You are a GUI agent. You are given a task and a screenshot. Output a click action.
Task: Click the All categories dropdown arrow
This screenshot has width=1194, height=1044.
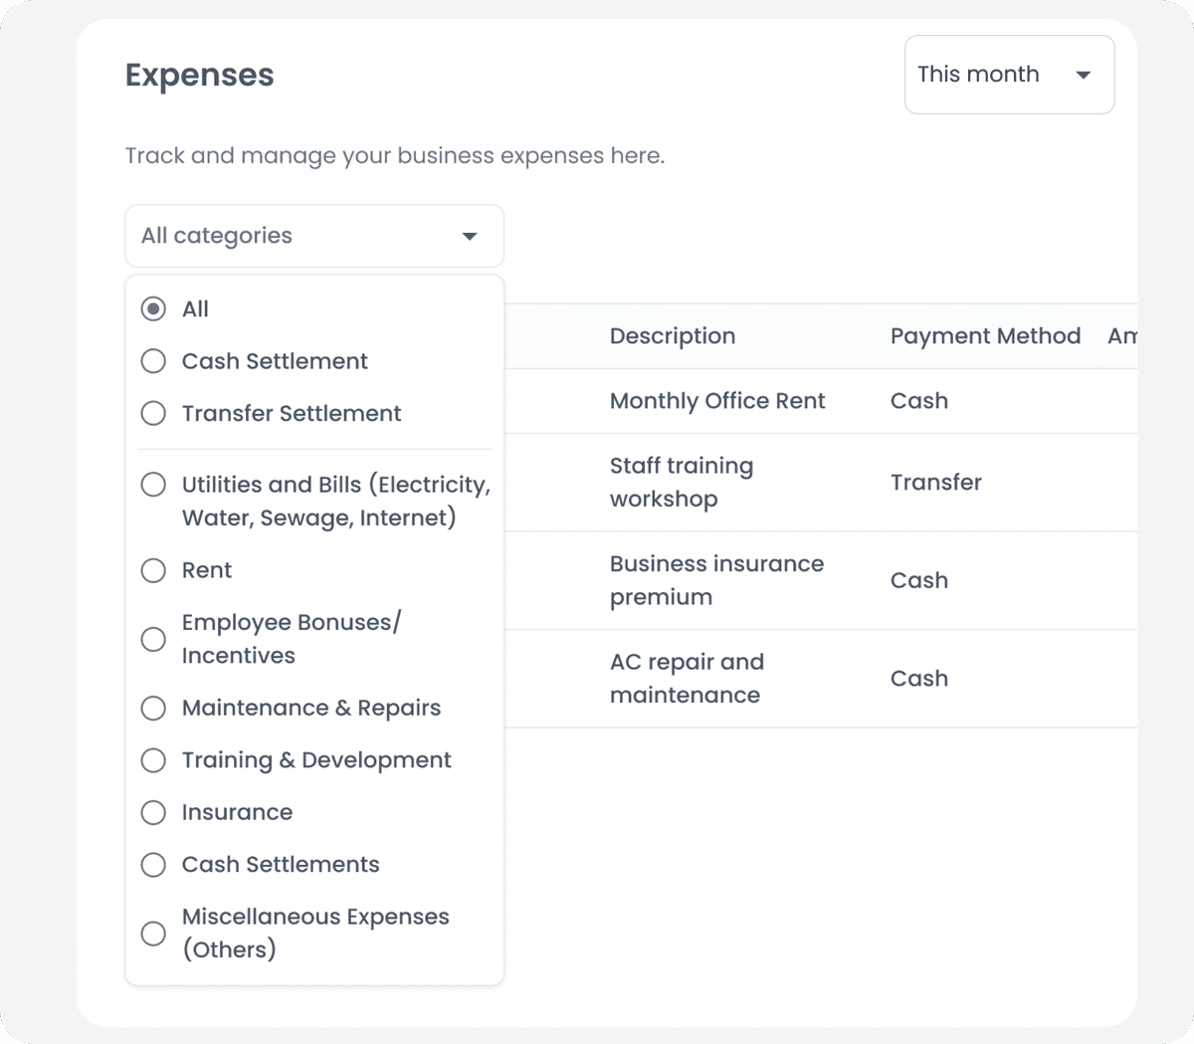pyautogui.click(x=470, y=237)
